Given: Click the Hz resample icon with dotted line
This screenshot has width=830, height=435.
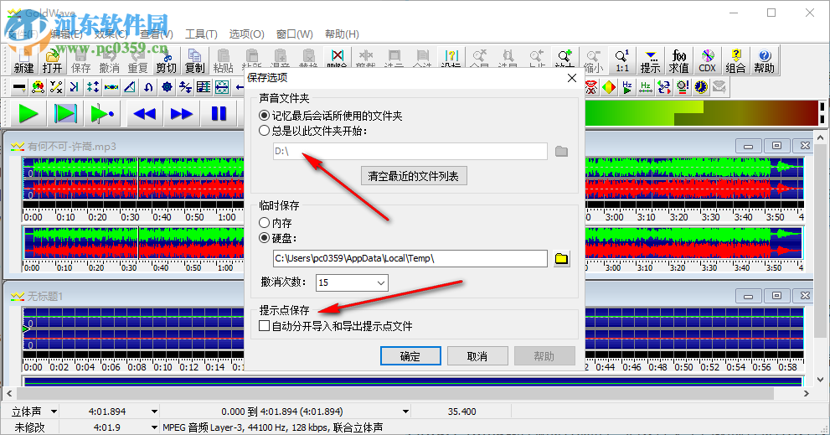Looking at the screenshot, I should [645, 87].
